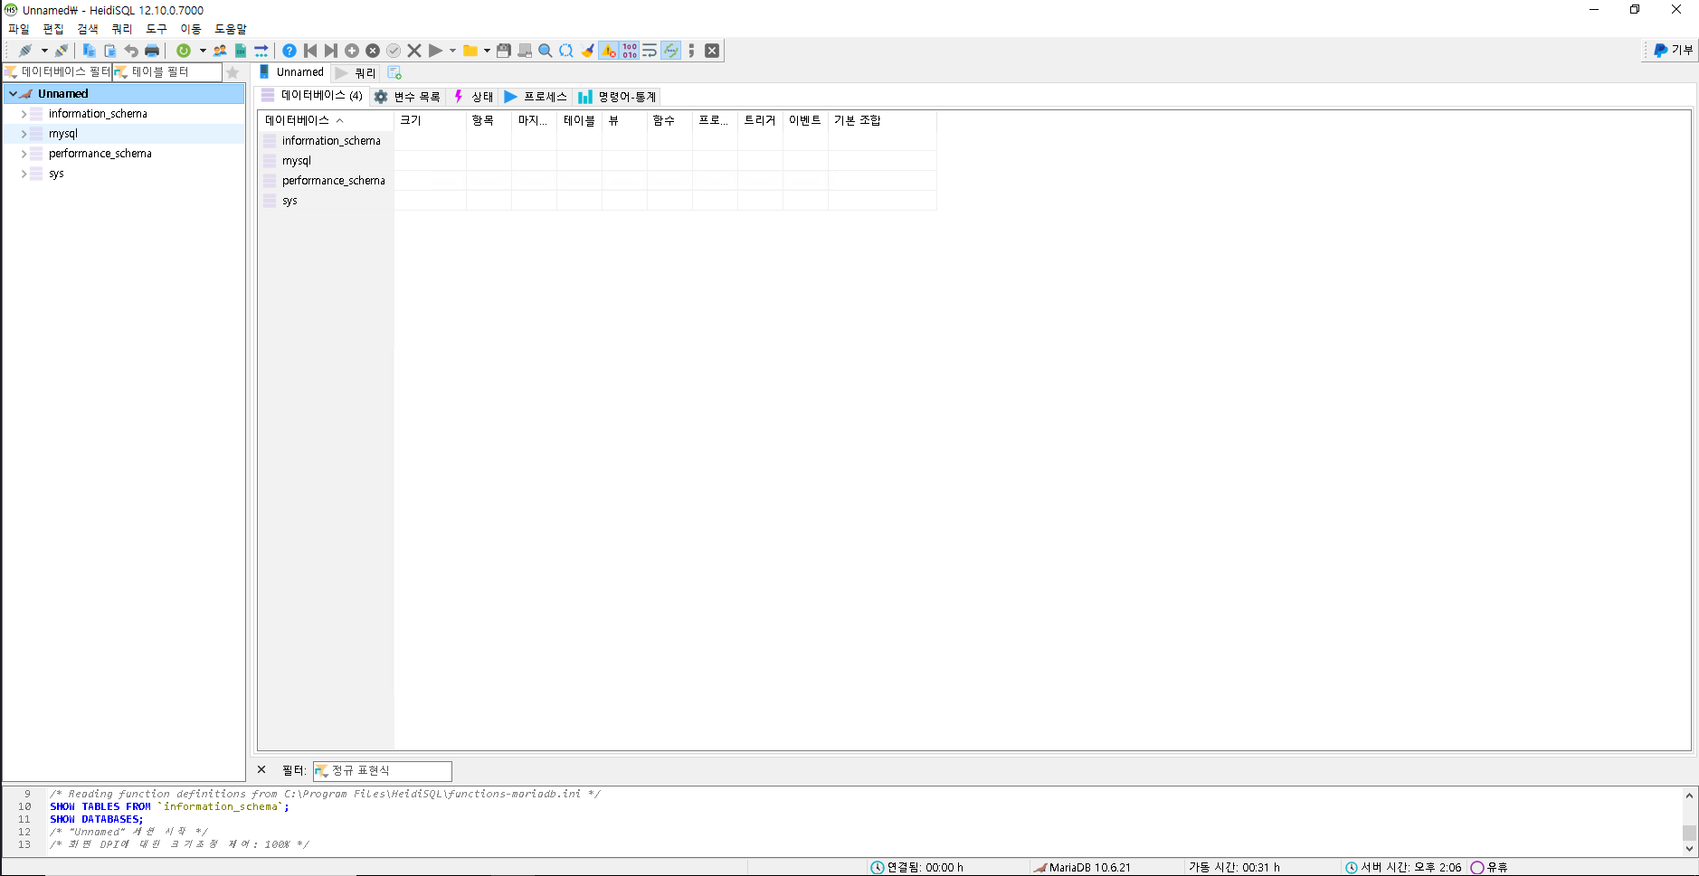The image size is (1699, 876).
Task: Open the dropdown beside the play button
Action: 452,50
